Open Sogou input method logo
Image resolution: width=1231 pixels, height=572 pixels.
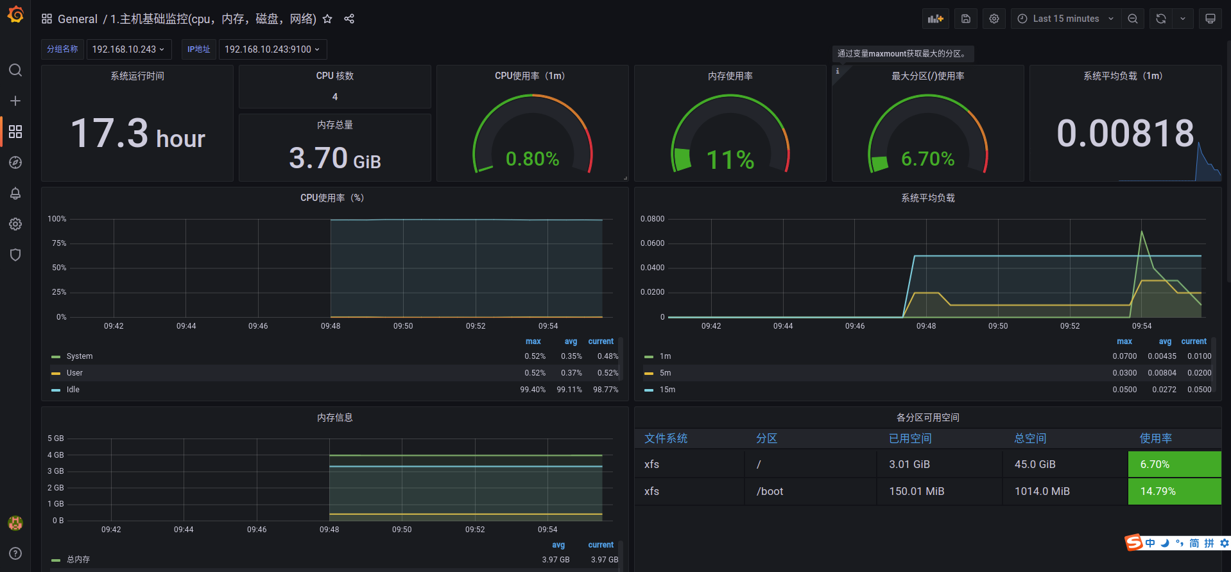point(1134,542)
